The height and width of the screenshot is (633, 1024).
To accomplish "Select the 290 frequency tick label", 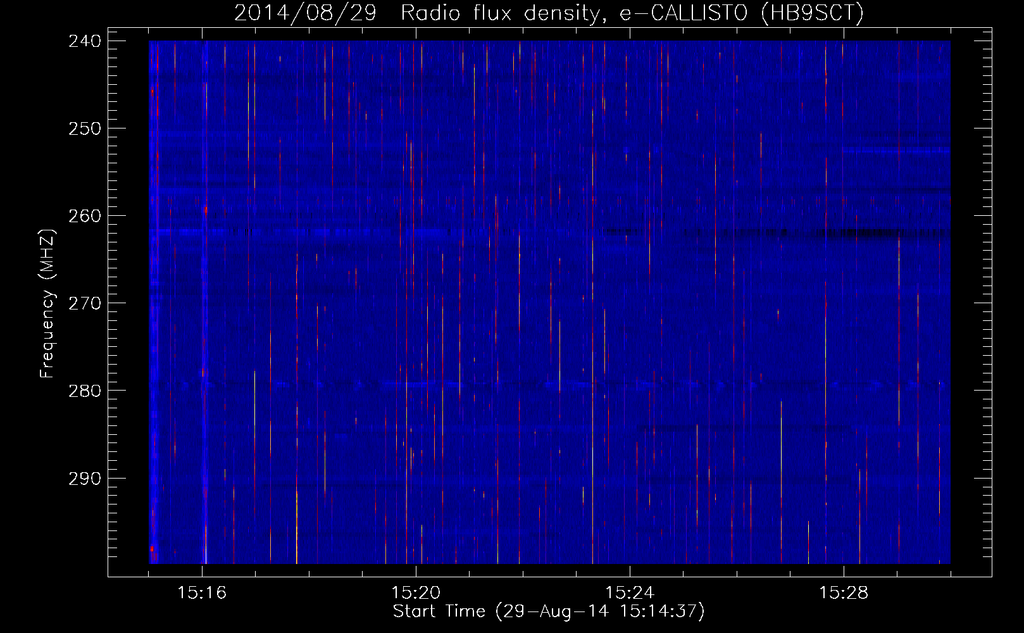I will click(85, 479).
